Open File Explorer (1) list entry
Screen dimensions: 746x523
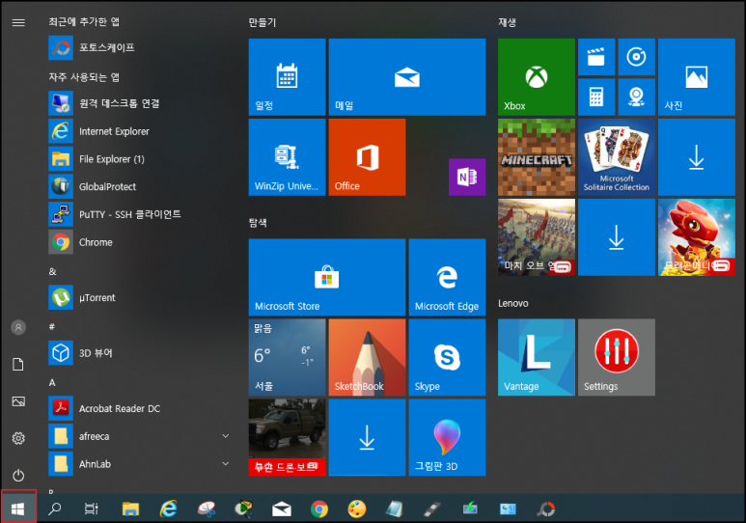[x=138, y=159]
